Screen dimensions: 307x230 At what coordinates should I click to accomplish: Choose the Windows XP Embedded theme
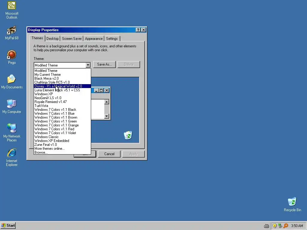62,141
